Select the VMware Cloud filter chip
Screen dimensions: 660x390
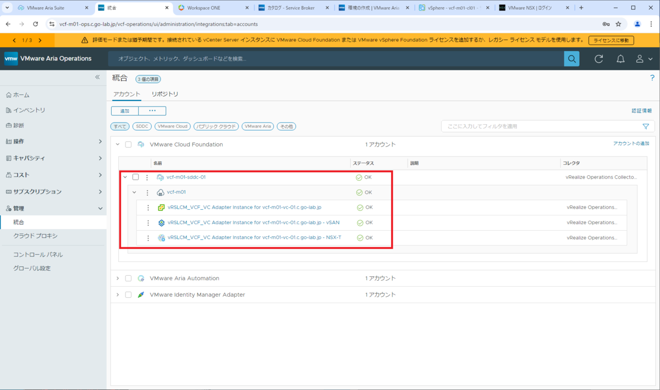[173, 126]
